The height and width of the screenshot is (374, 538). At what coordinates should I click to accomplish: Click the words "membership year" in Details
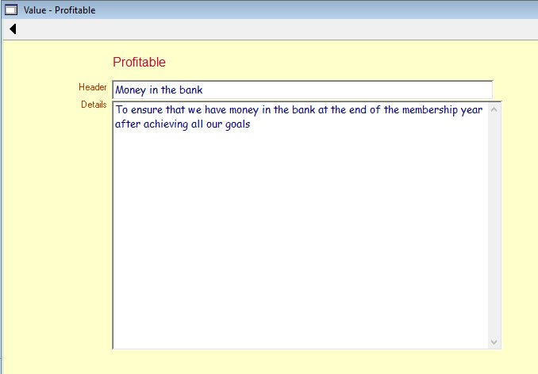click(443, 110)
